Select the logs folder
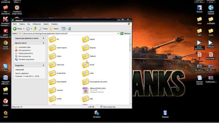Viewport: 219px width, 123px height. point(88,99)
